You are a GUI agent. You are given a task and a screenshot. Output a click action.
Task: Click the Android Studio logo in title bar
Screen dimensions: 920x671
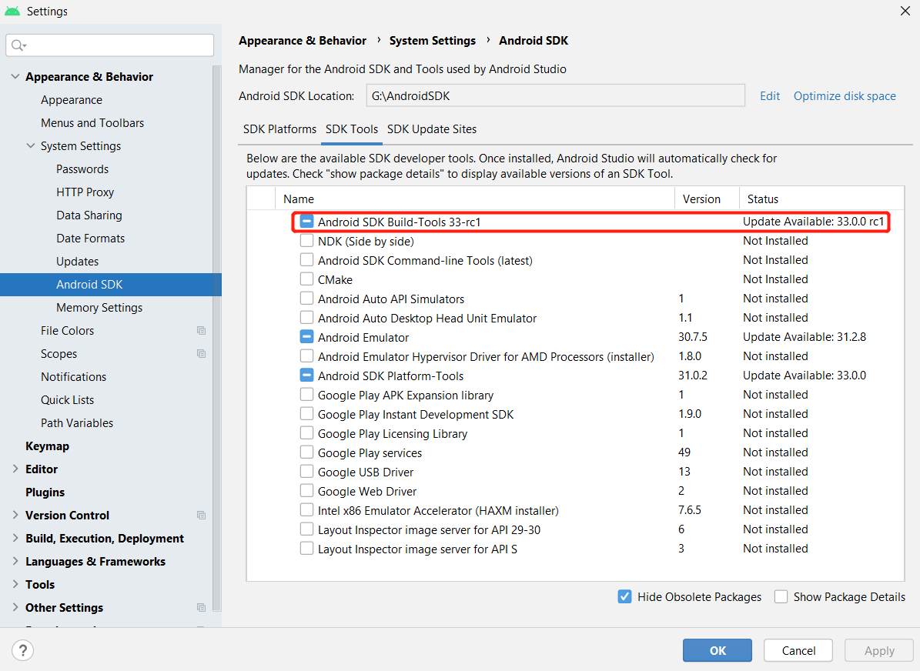12,11
